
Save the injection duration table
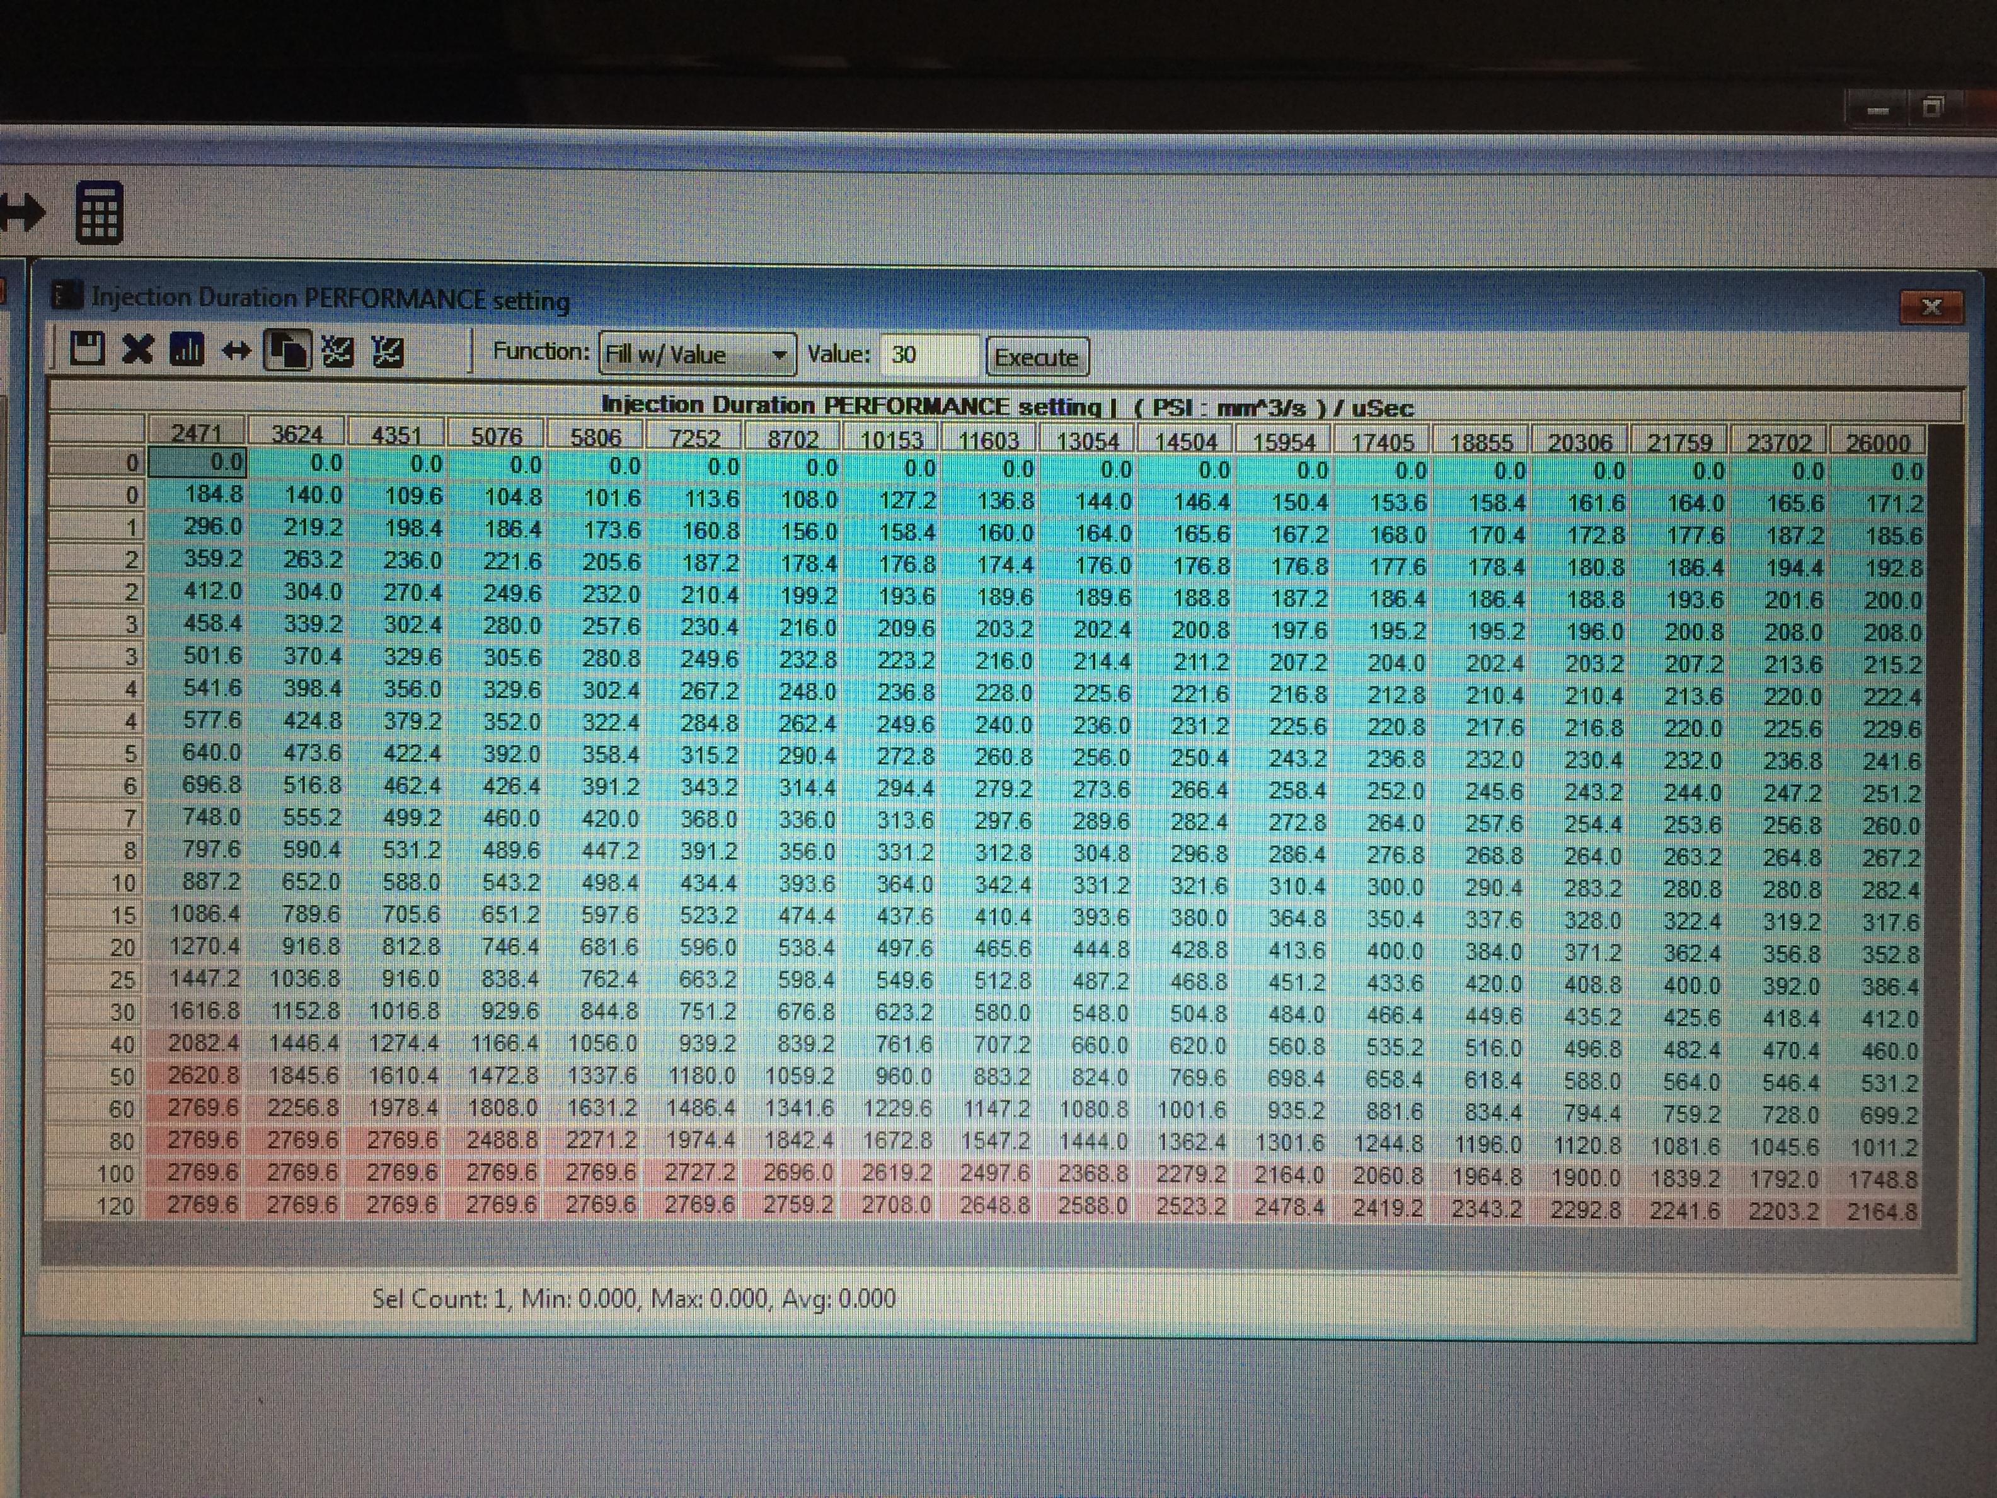88,348
